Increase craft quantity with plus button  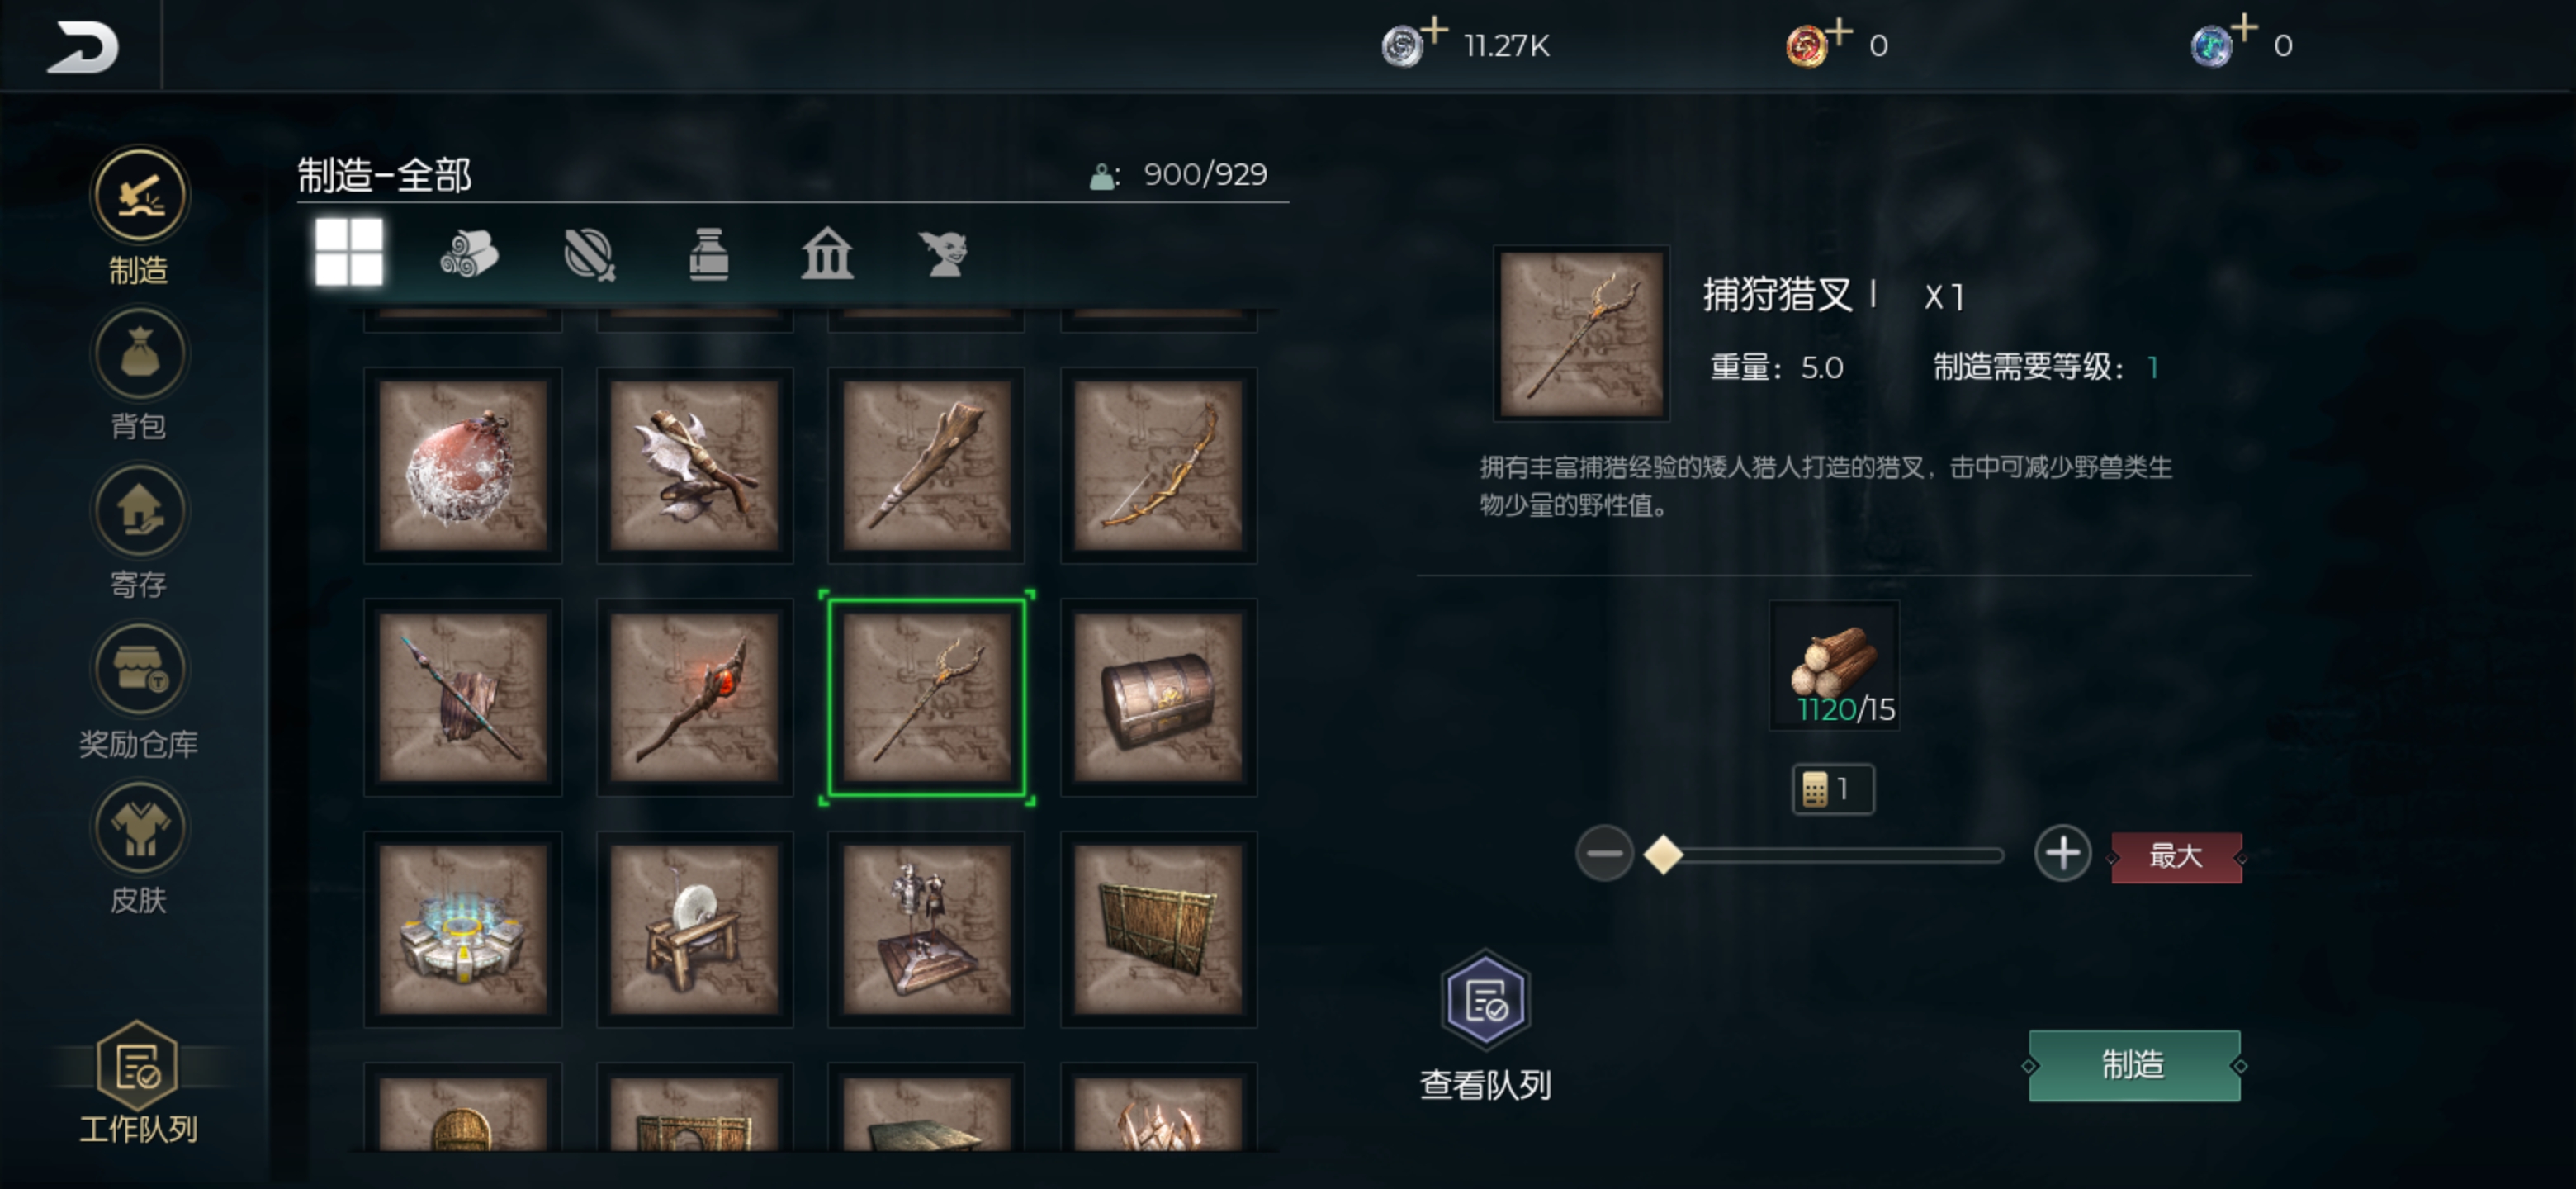pos(2062,854)
